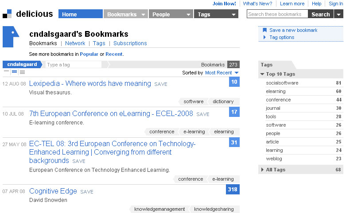The height and width of the screenshot is (213, 346).
Task: Select the two-line medium list view icon
Action: point(14,72)
